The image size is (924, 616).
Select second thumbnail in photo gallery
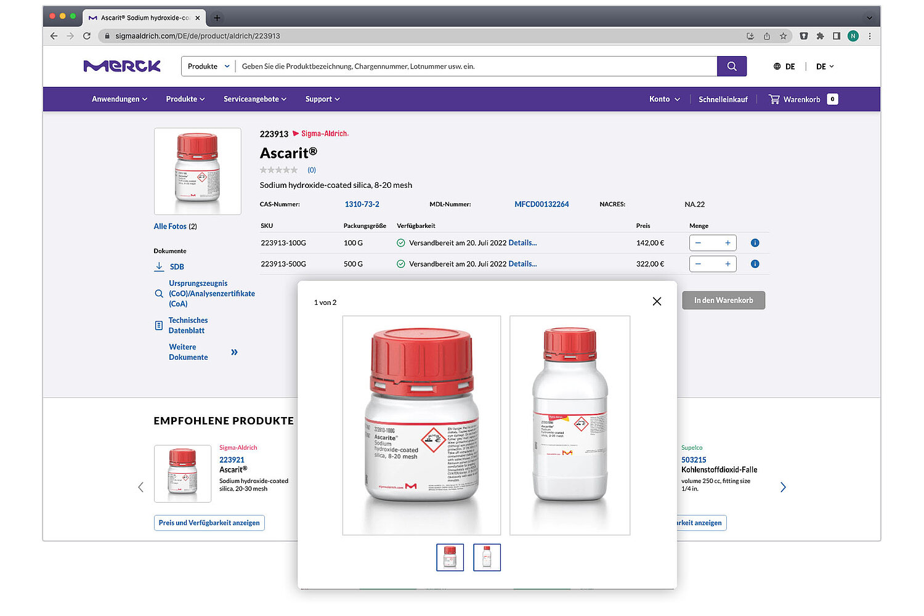[487, 557]
